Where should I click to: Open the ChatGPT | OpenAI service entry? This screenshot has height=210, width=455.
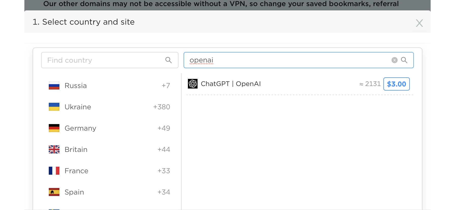[231, 84]
